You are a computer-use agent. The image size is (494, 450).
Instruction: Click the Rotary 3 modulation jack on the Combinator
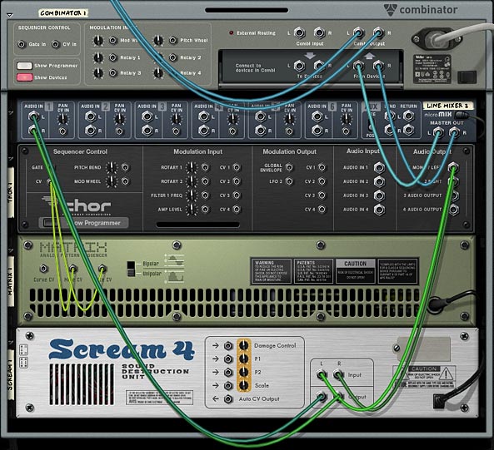pos(113,73)
